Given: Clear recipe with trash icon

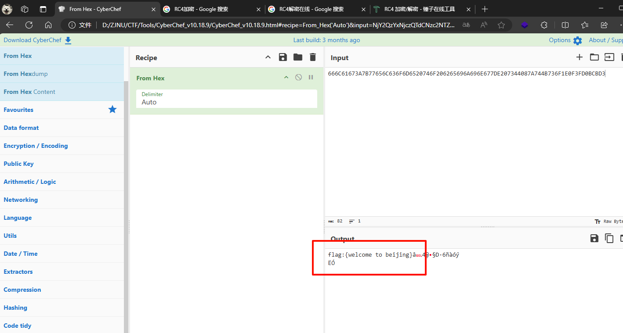Looking at the screenshot, I should coord(313,57).
